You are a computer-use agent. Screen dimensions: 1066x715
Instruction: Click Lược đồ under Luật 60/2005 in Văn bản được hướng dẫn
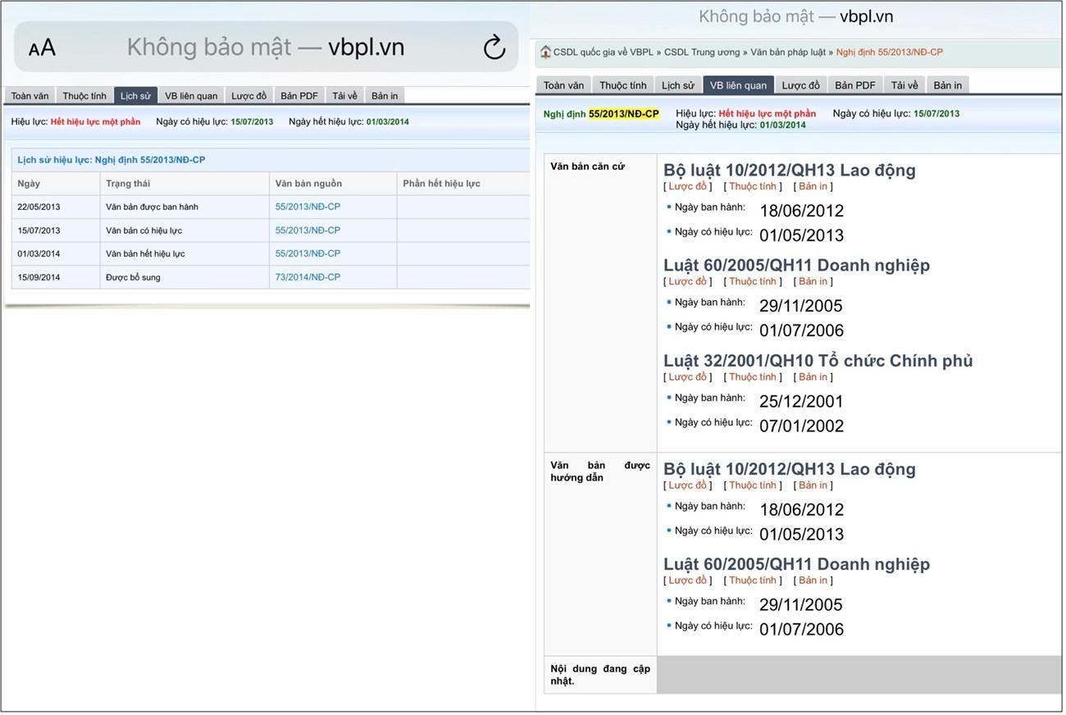coord(687,581)
